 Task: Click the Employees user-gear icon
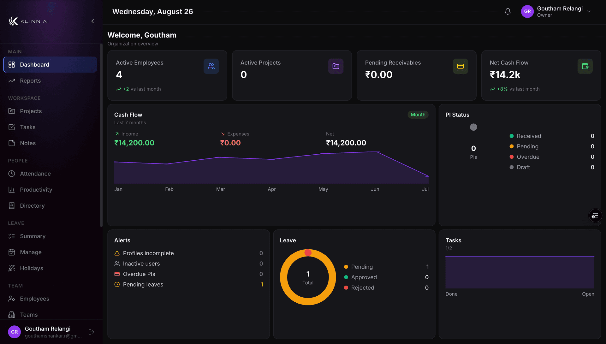point(12,299)
